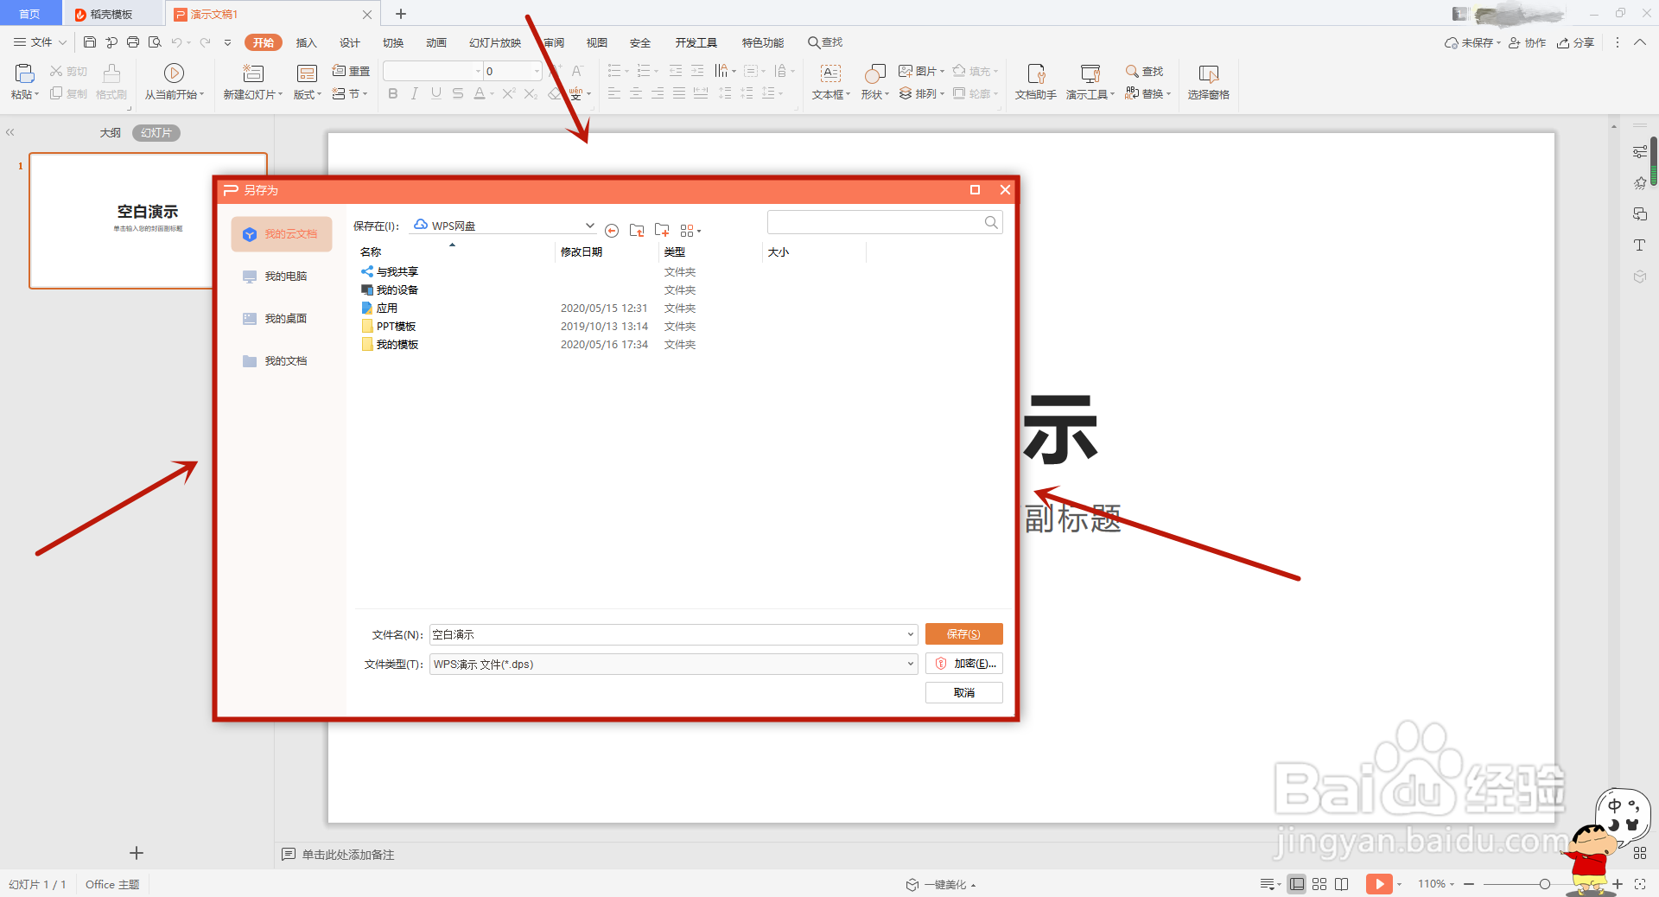The height and width of the screenshot is (897, 1659).
Task: Switch to the 插入 ribbon tab
Action: click(x=306, y=41)
